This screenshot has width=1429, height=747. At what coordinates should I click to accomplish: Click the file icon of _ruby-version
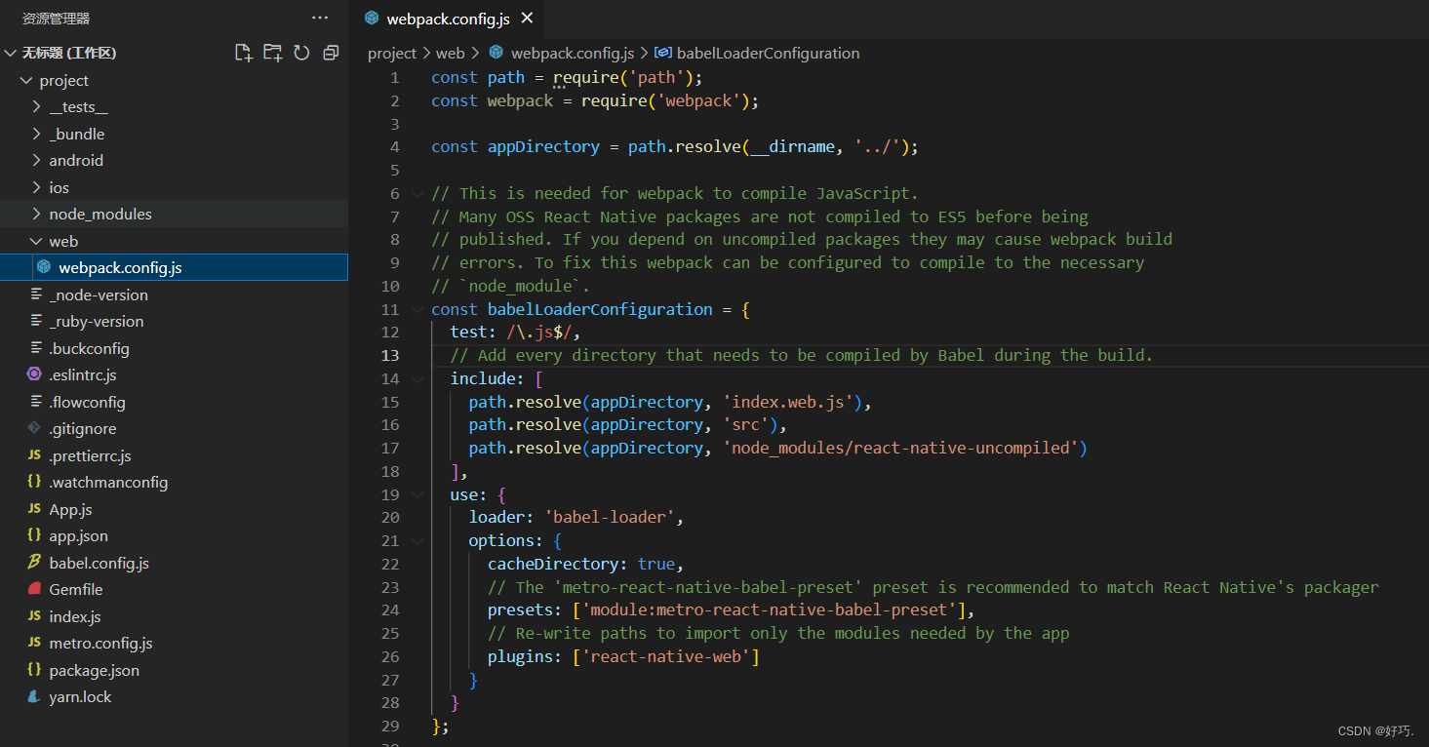click(36, 321)
